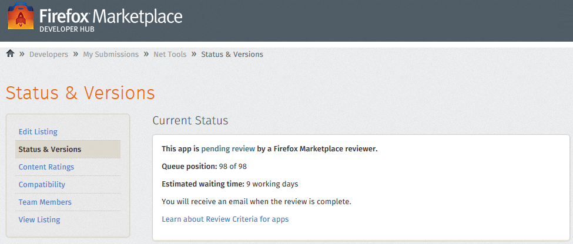
Task: Go to home via breadcrumb house icon
Action: (x=10, y=53)
